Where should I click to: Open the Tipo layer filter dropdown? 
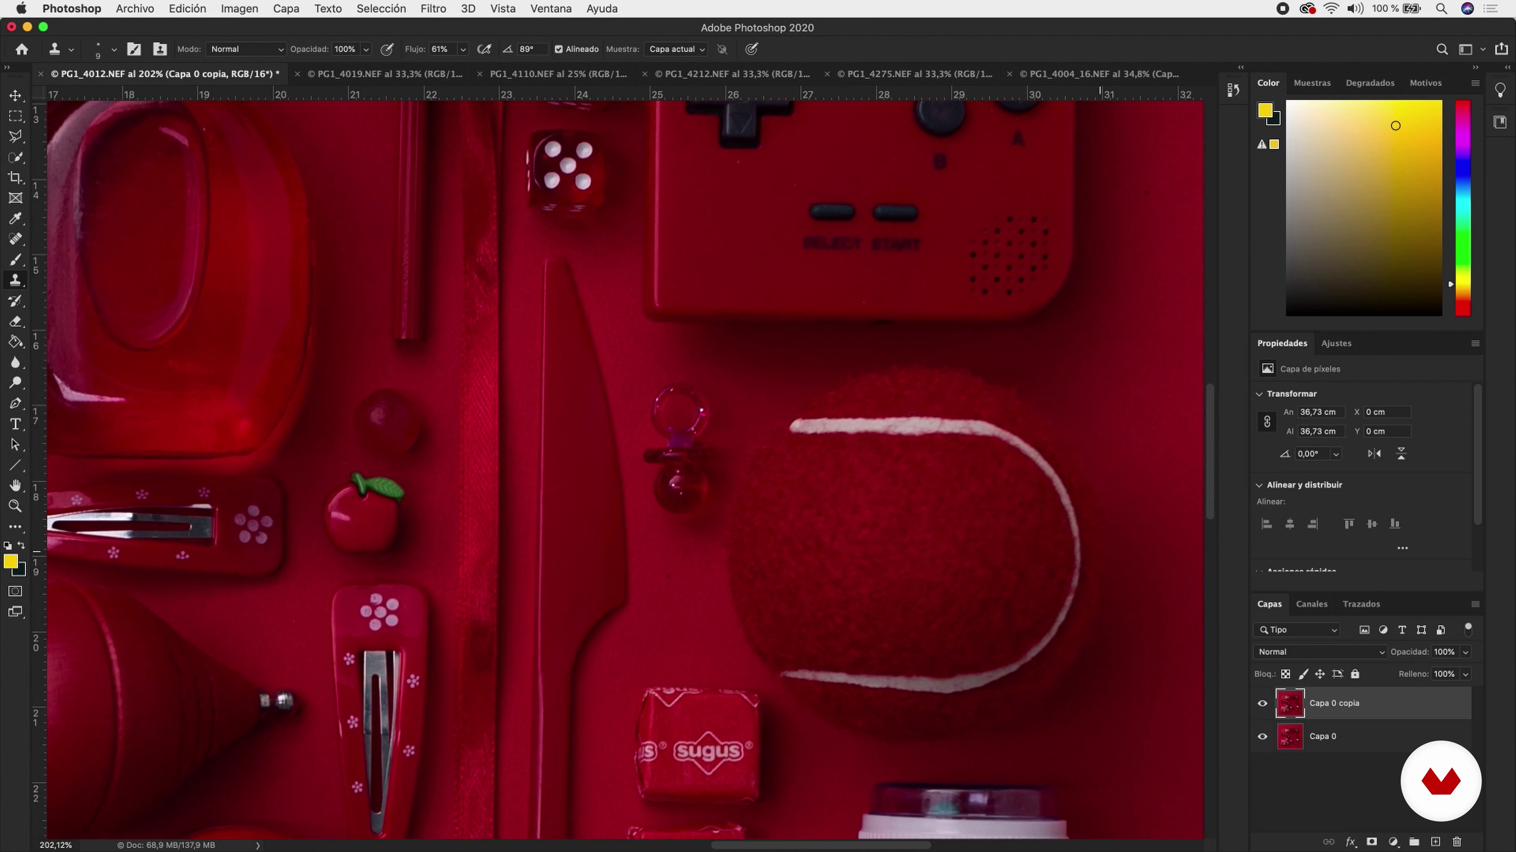click(1297, 630)
